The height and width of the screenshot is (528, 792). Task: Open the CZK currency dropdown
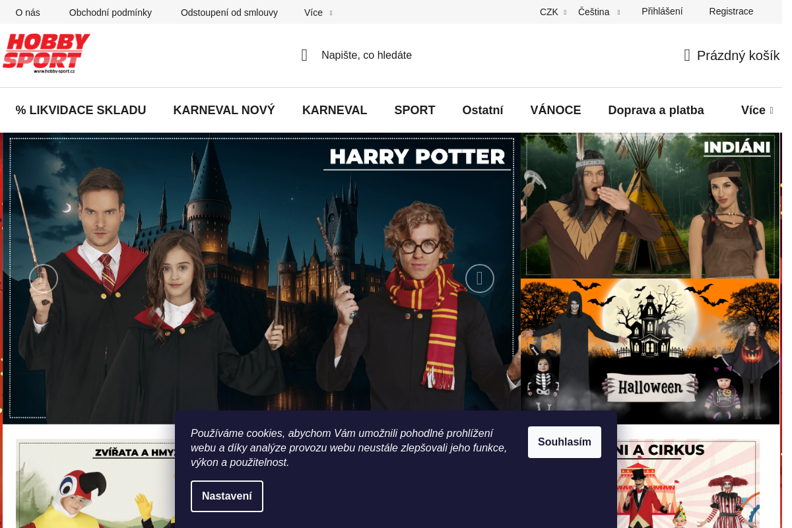point(553,12)
